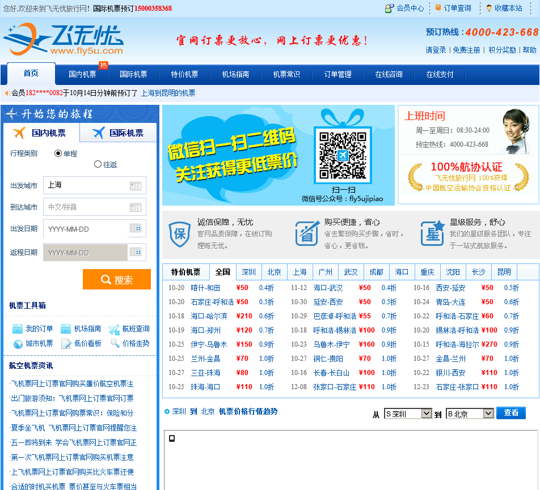This screenshot has height=490, width=540.
Task: Open the 出发日期 calendar icon
Action: click(x=136, y=228)
